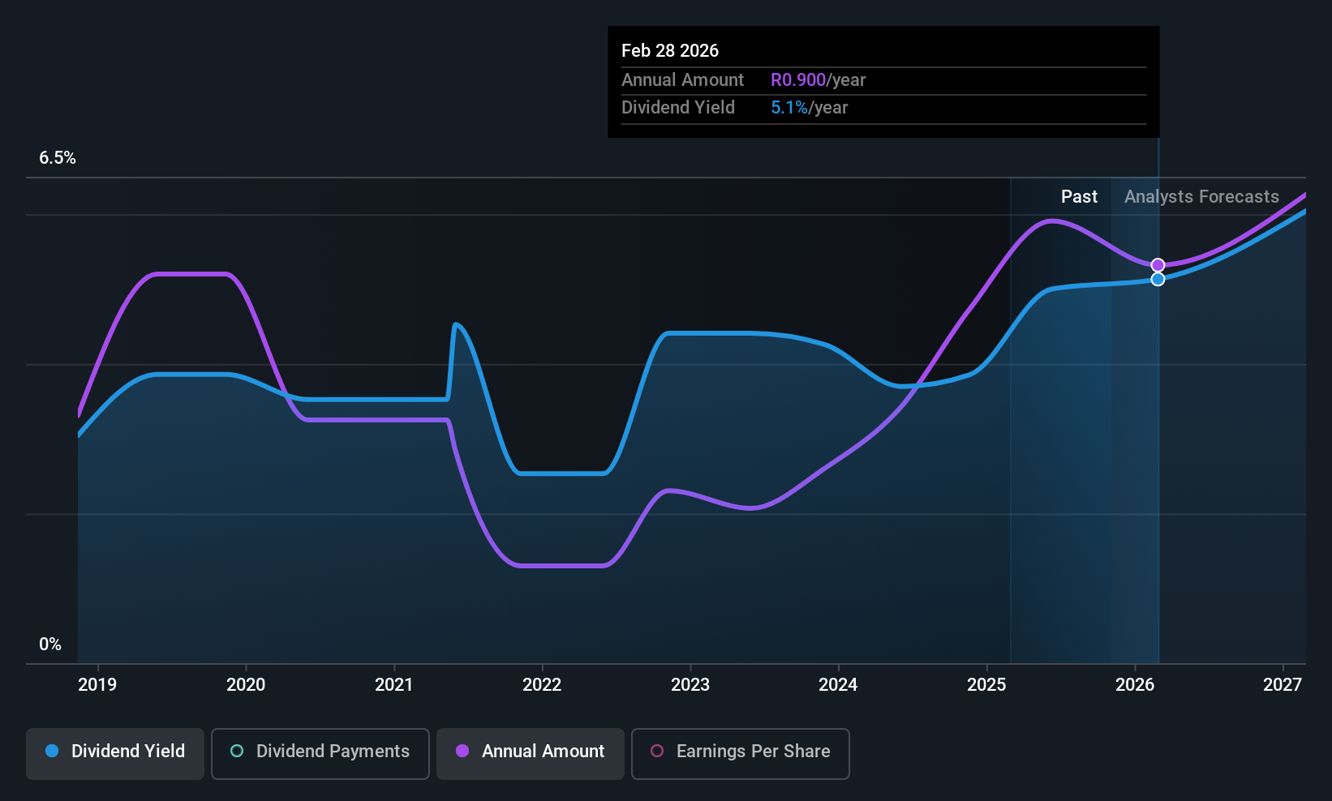The width and height of the screenshot is (1332, 801).
Task: Click the 'Feb 28 2026' tooltip date
Action: click(x=670, y=50)
